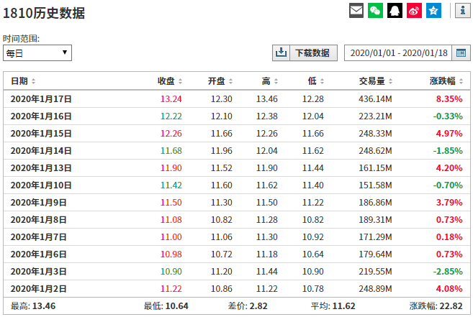Select the 2020年1月17日 row date

pos(41,99)
